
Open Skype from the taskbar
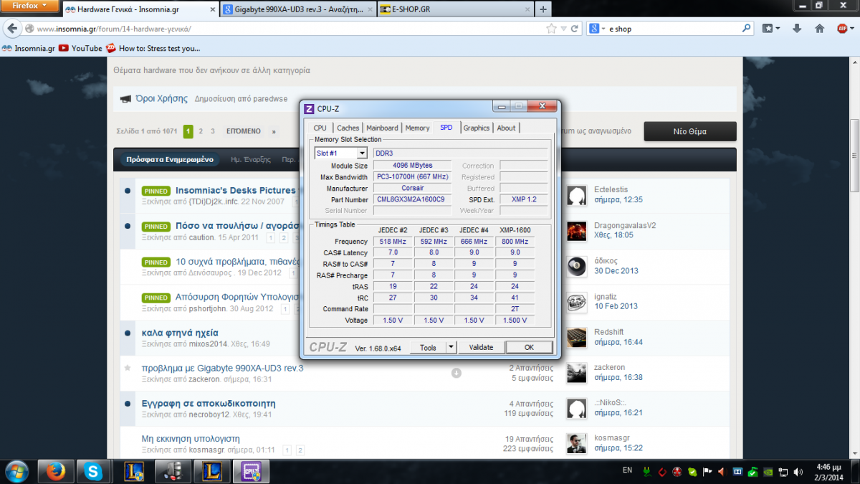(x=94, y=471)
